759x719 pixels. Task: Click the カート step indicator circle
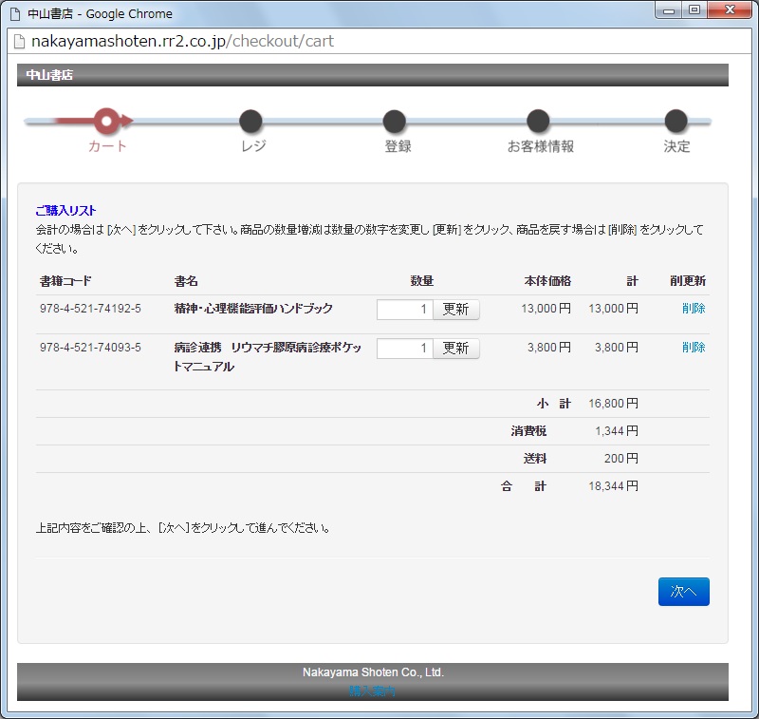(x=104, y=122)
